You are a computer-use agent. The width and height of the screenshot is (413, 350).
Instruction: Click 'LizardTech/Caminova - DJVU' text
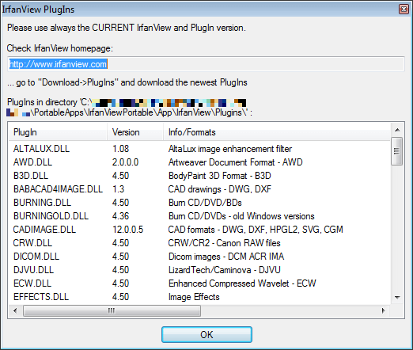pos(225,270)
